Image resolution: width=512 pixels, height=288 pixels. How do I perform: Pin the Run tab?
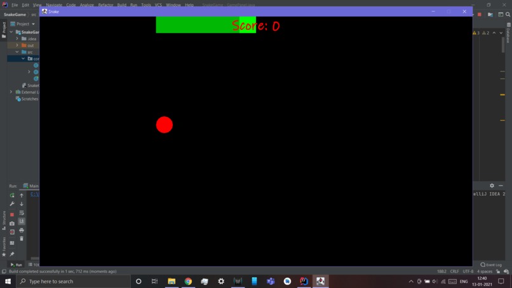coord(12,254)
